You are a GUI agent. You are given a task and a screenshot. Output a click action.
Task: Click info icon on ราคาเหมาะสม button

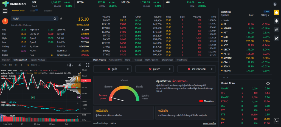(212, 69)
